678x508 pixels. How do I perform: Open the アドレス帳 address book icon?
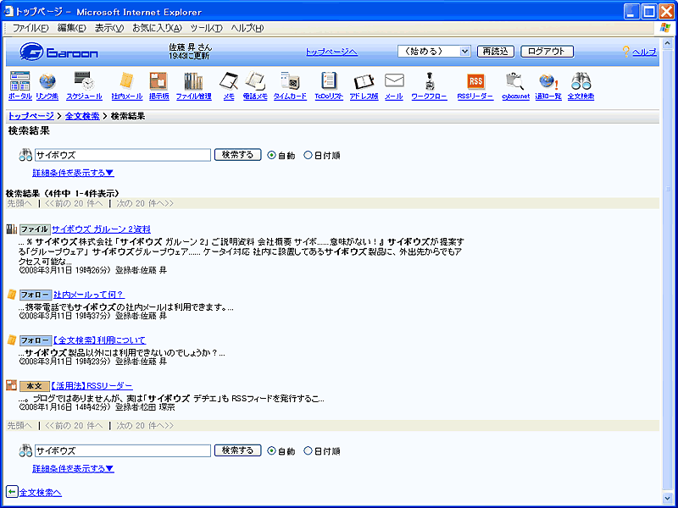coord(364,81)
